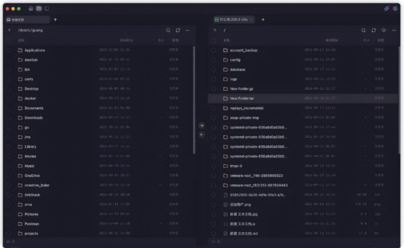Select the Documents folder row
The image size is (404, 248).
tap(99, 108)
